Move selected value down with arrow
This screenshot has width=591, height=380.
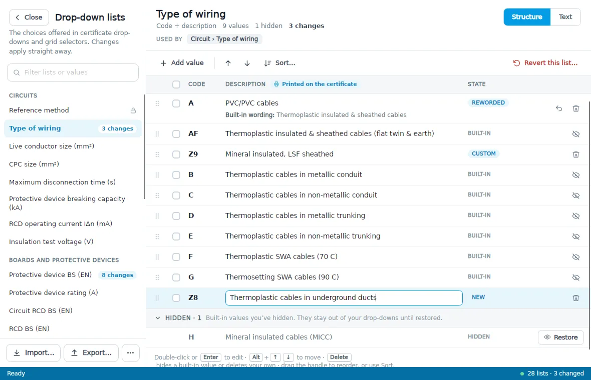pyautogui.click(x=247, y=63)
